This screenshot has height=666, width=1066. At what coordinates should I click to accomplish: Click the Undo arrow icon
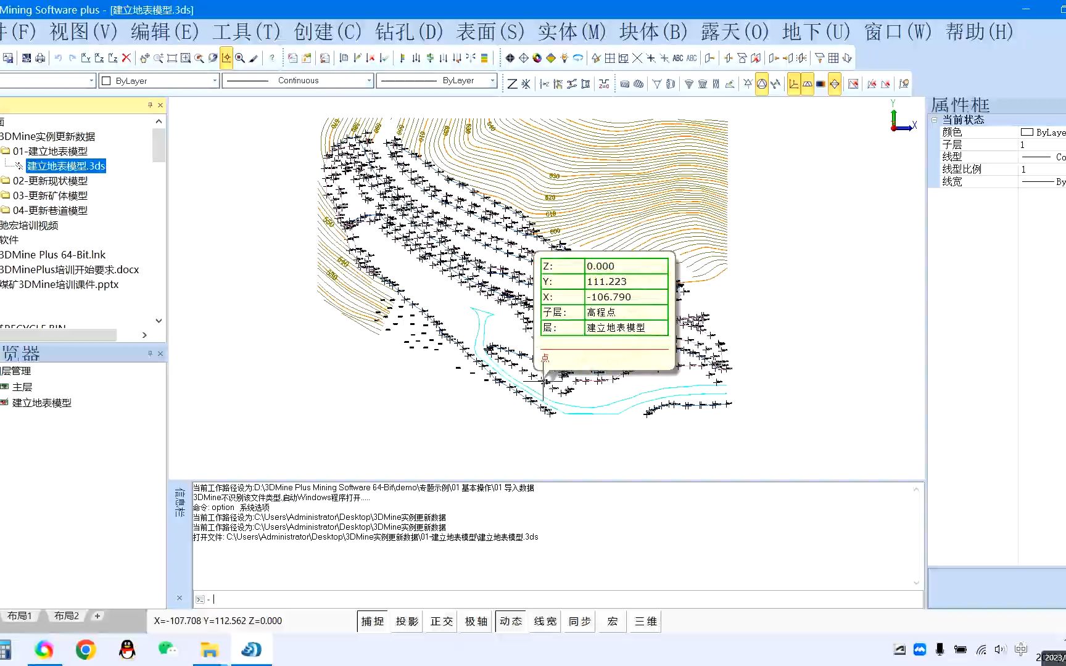point(58,58)
